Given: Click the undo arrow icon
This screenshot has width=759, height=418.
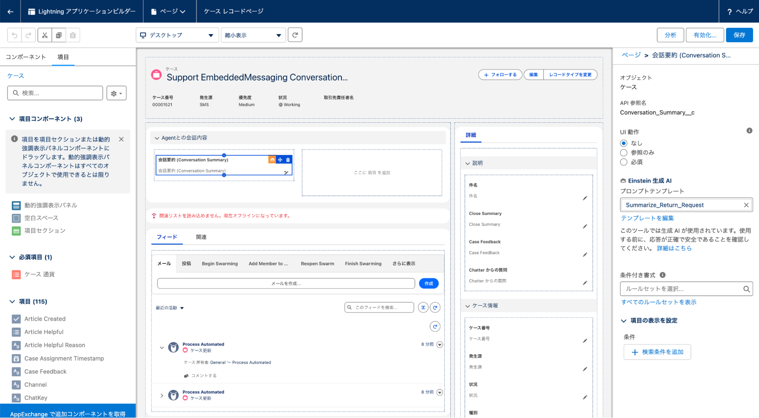Looking at the screenshot, I should [x=14, y=35].
